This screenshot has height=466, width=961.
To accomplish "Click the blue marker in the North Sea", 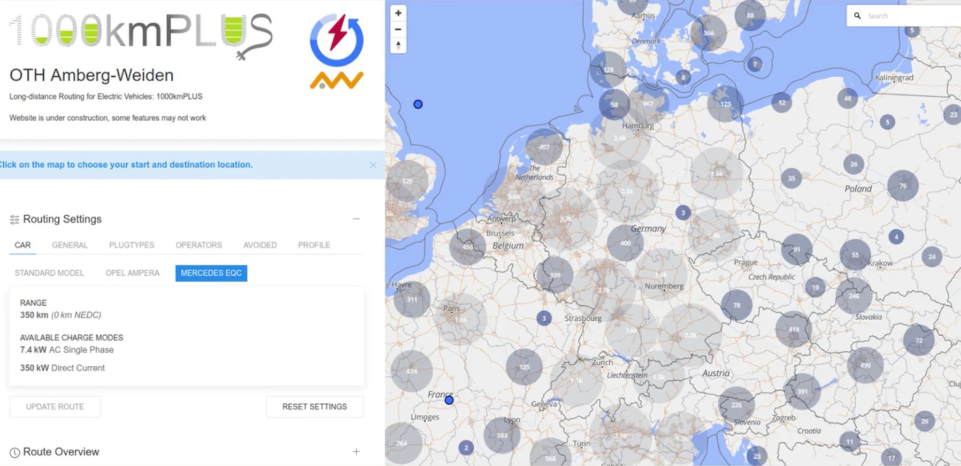I will [418, 104].
